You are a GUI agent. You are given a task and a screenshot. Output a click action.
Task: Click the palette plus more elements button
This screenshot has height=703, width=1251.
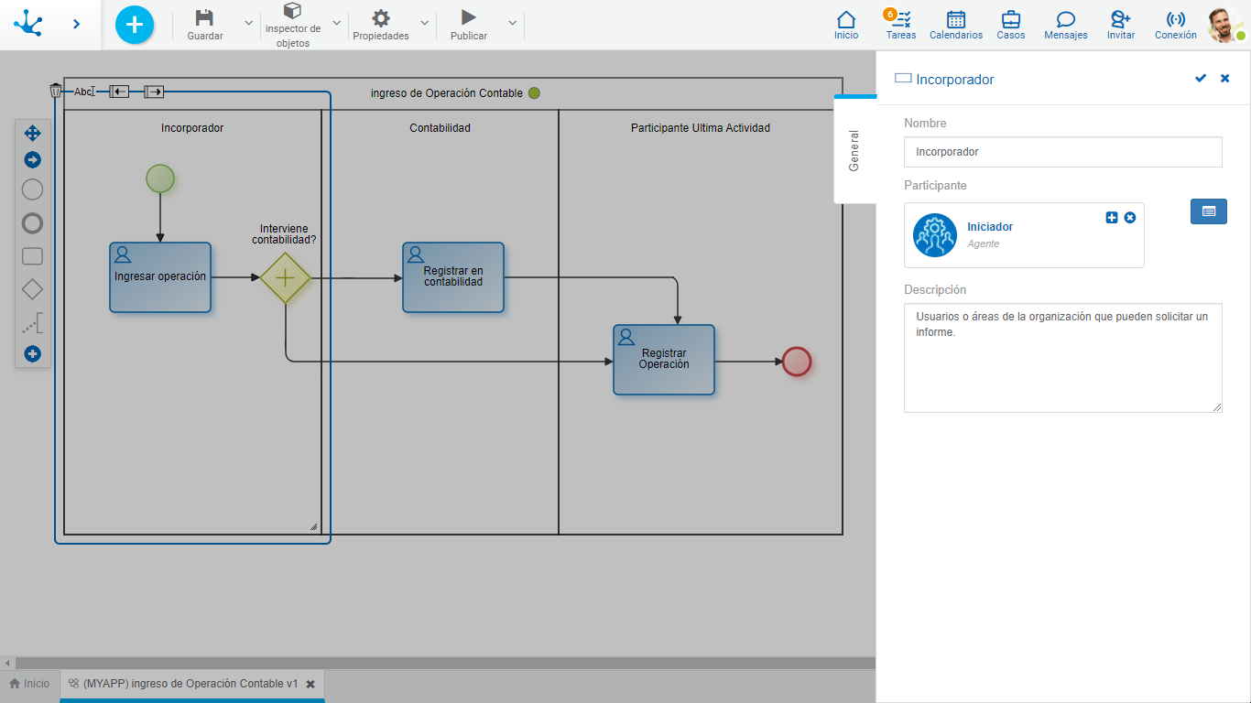tap(32, 353)
